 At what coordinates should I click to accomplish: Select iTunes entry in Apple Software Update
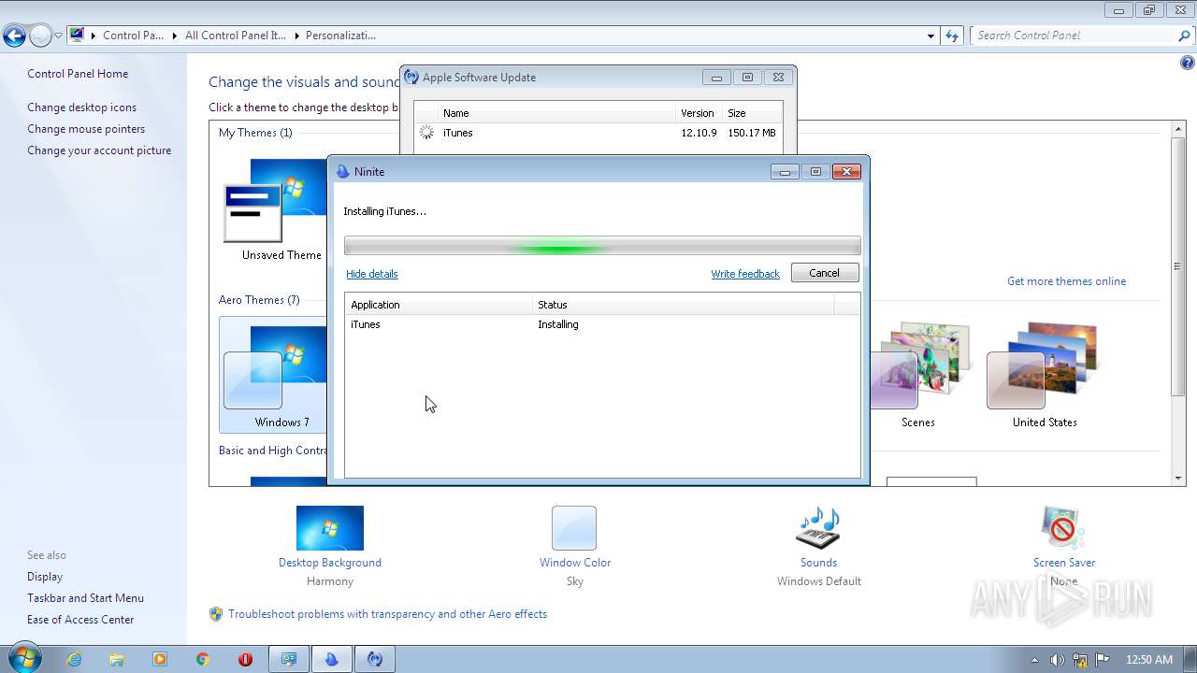click(x=598, y=133)
